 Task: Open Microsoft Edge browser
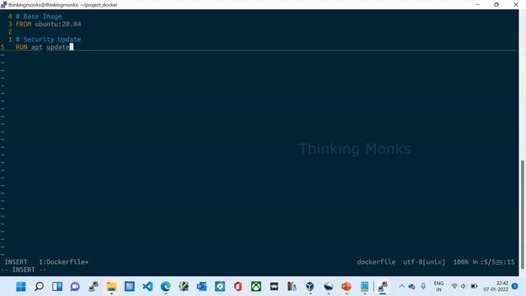point(166,287)
